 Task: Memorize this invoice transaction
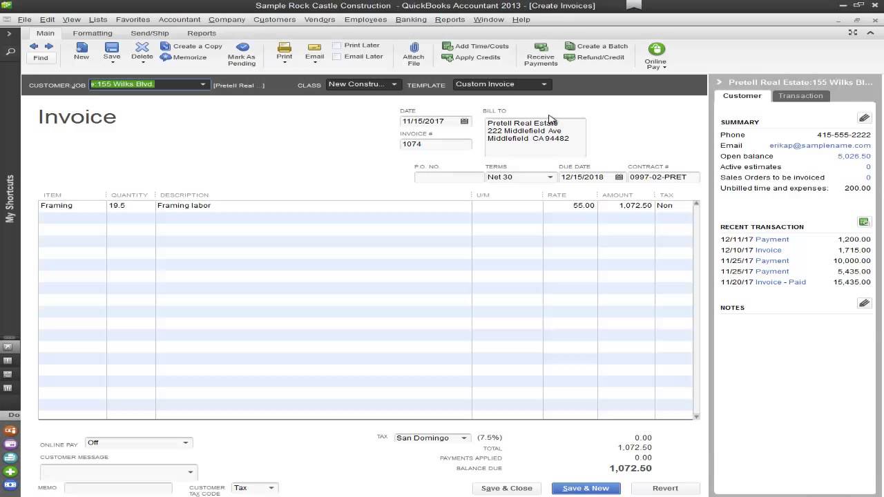pyautogui.click(x=183, y=57)
